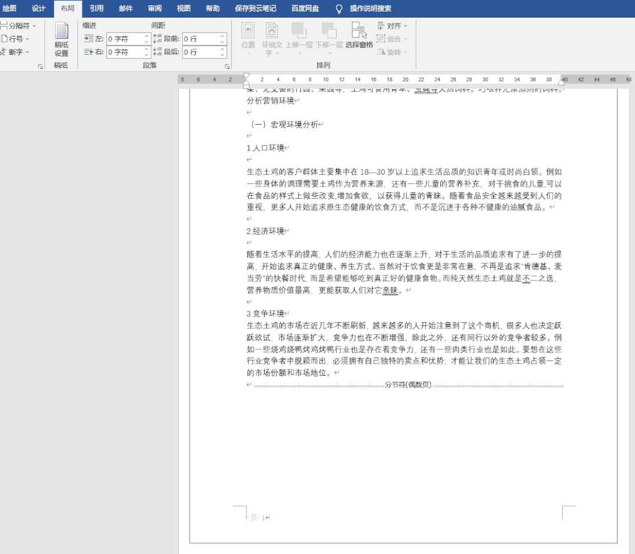Increase right indent with up stepper arrow

coord(147,49)
